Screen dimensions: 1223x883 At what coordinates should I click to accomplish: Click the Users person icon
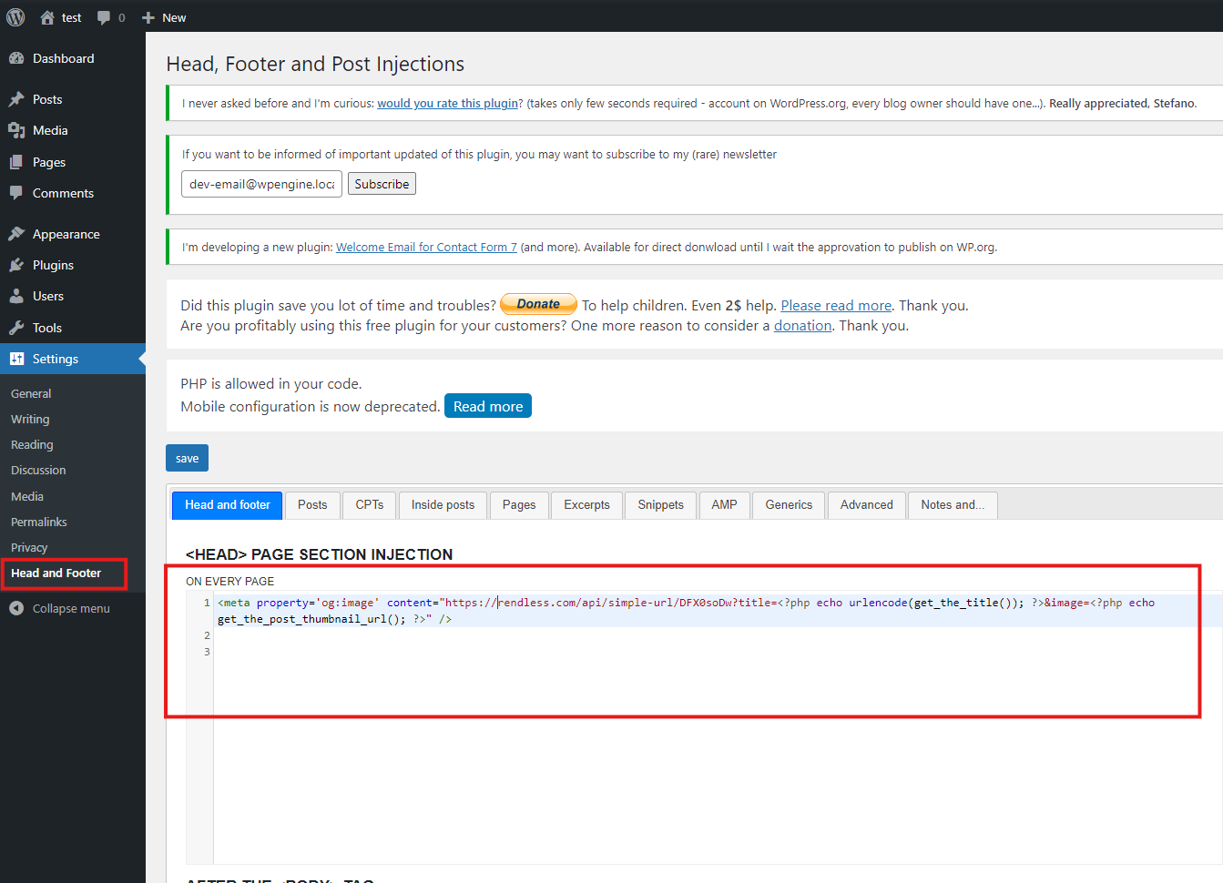[x=16, y=296]
